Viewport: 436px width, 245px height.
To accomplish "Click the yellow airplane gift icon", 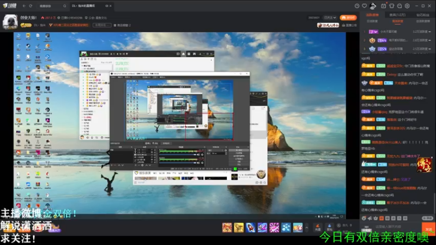I will coord(239,228).
